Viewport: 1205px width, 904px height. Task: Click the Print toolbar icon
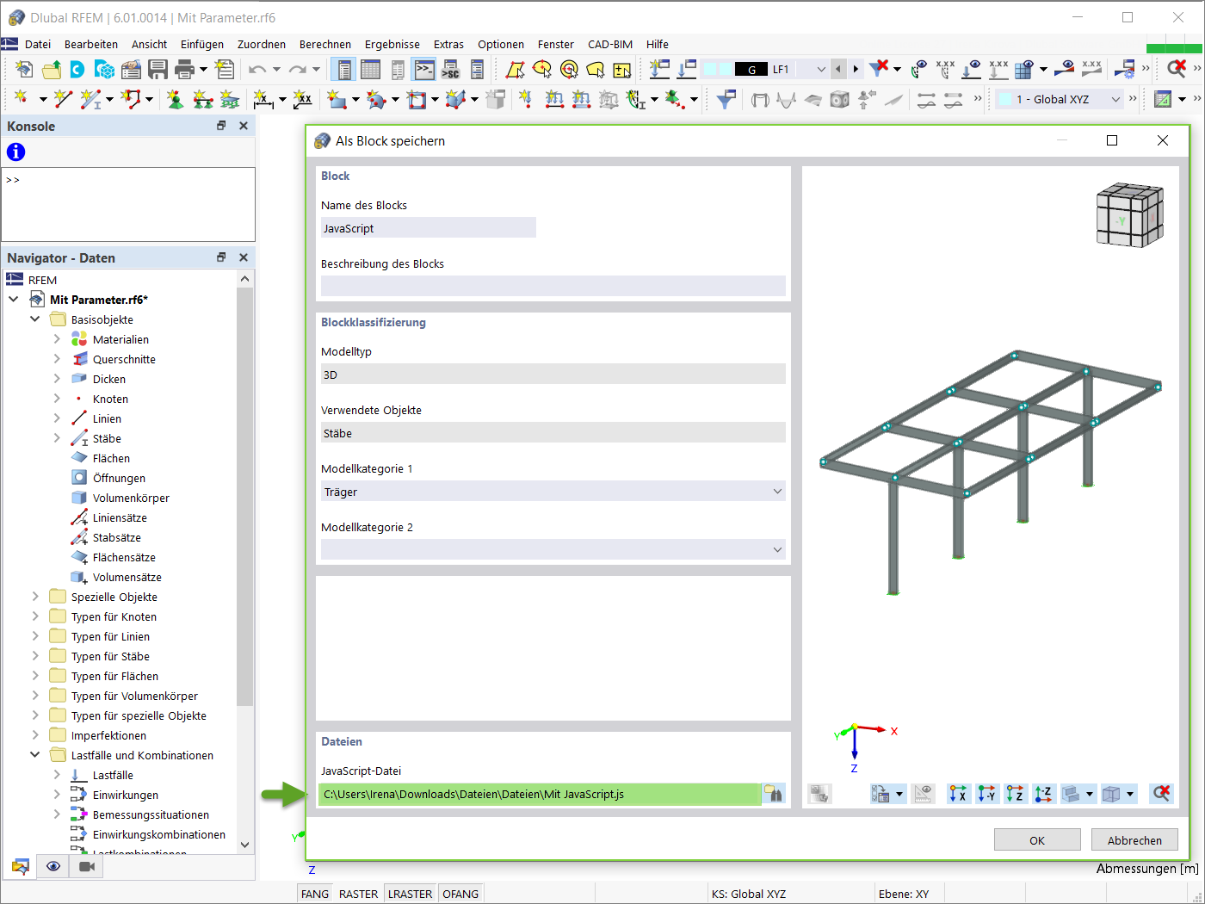click(x=184, y=69)
